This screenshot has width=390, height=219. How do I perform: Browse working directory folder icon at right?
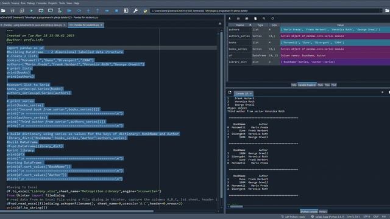pyautogui.click(x=387, y=11)
